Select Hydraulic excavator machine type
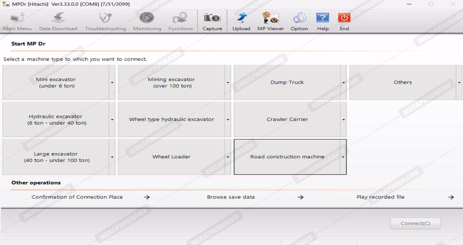 tap(56, 120)
